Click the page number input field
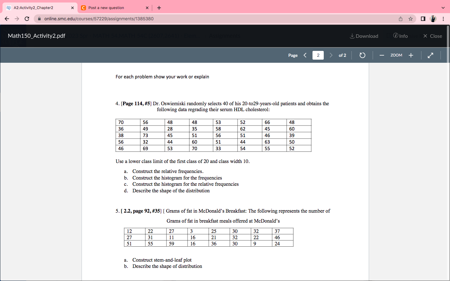 coord(318,55)
